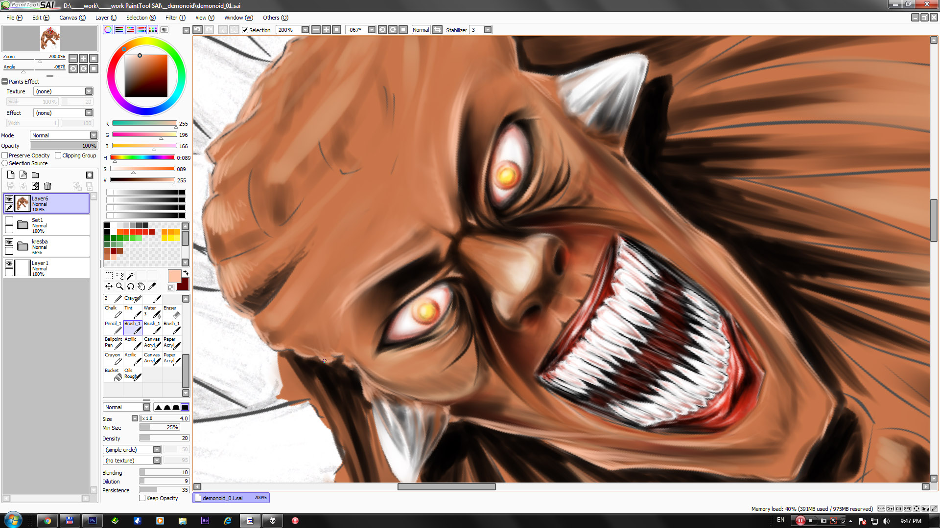Open the Effect dropdown

(x=63, y=113)
